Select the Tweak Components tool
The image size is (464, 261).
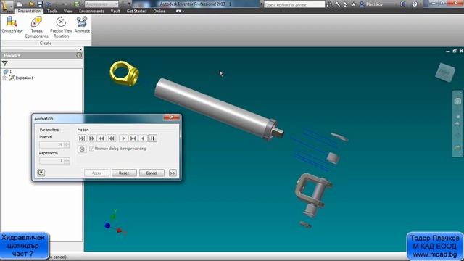[36, 28]
